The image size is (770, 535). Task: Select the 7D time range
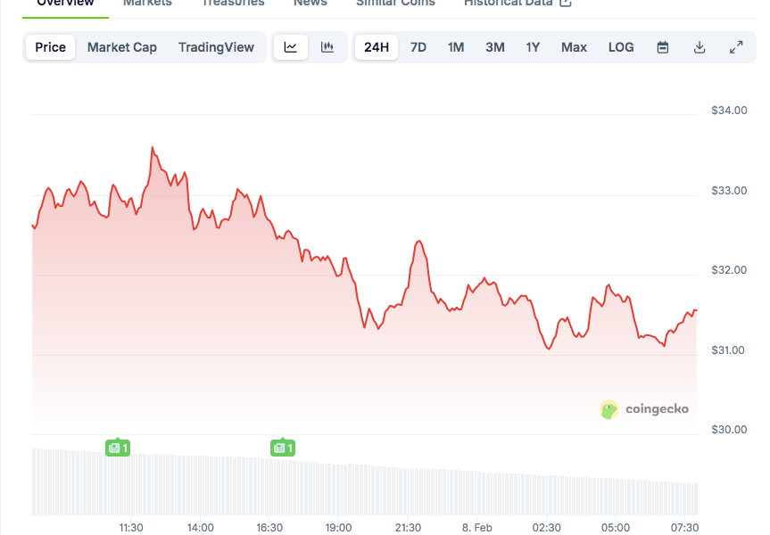pos(418,46)
